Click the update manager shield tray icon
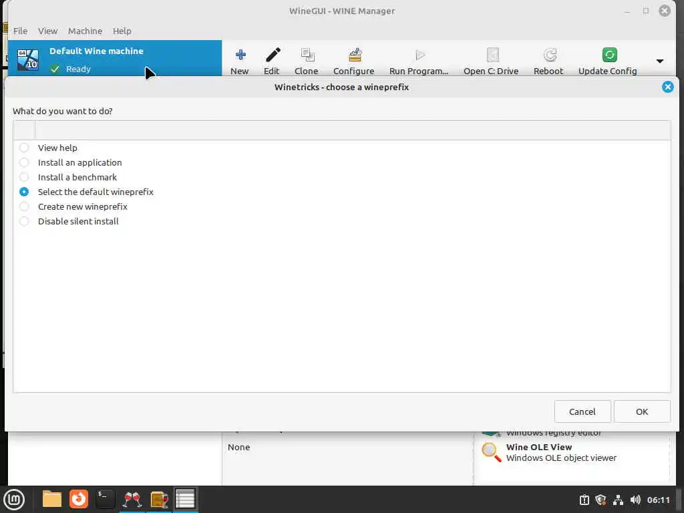This screenshot has width=684, height=513. coord(601,500)
